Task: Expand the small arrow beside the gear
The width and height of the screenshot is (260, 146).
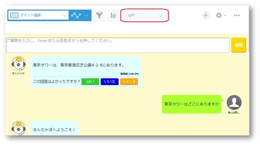Action: pyautogui.click(x=225, y=15)
